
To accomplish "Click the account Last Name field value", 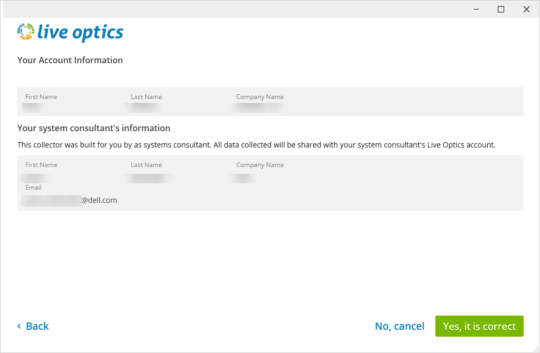I will coord(146,107).
